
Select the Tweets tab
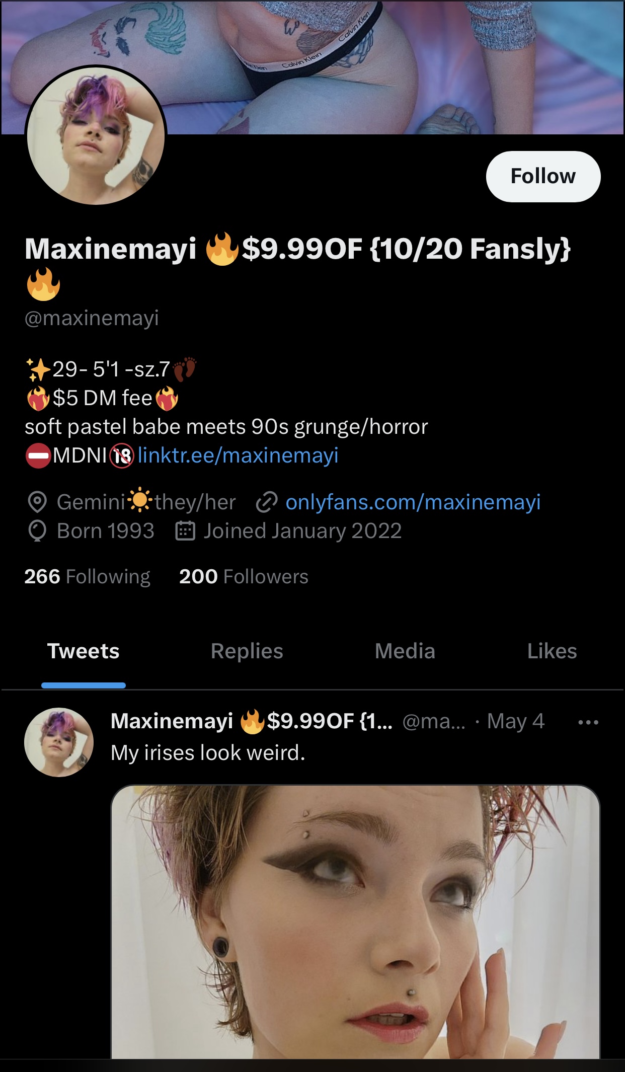point(84,651)
